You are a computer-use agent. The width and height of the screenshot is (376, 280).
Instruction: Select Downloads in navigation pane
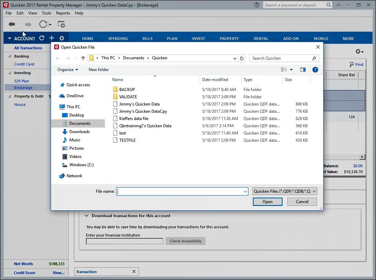(x=79, y=132)
